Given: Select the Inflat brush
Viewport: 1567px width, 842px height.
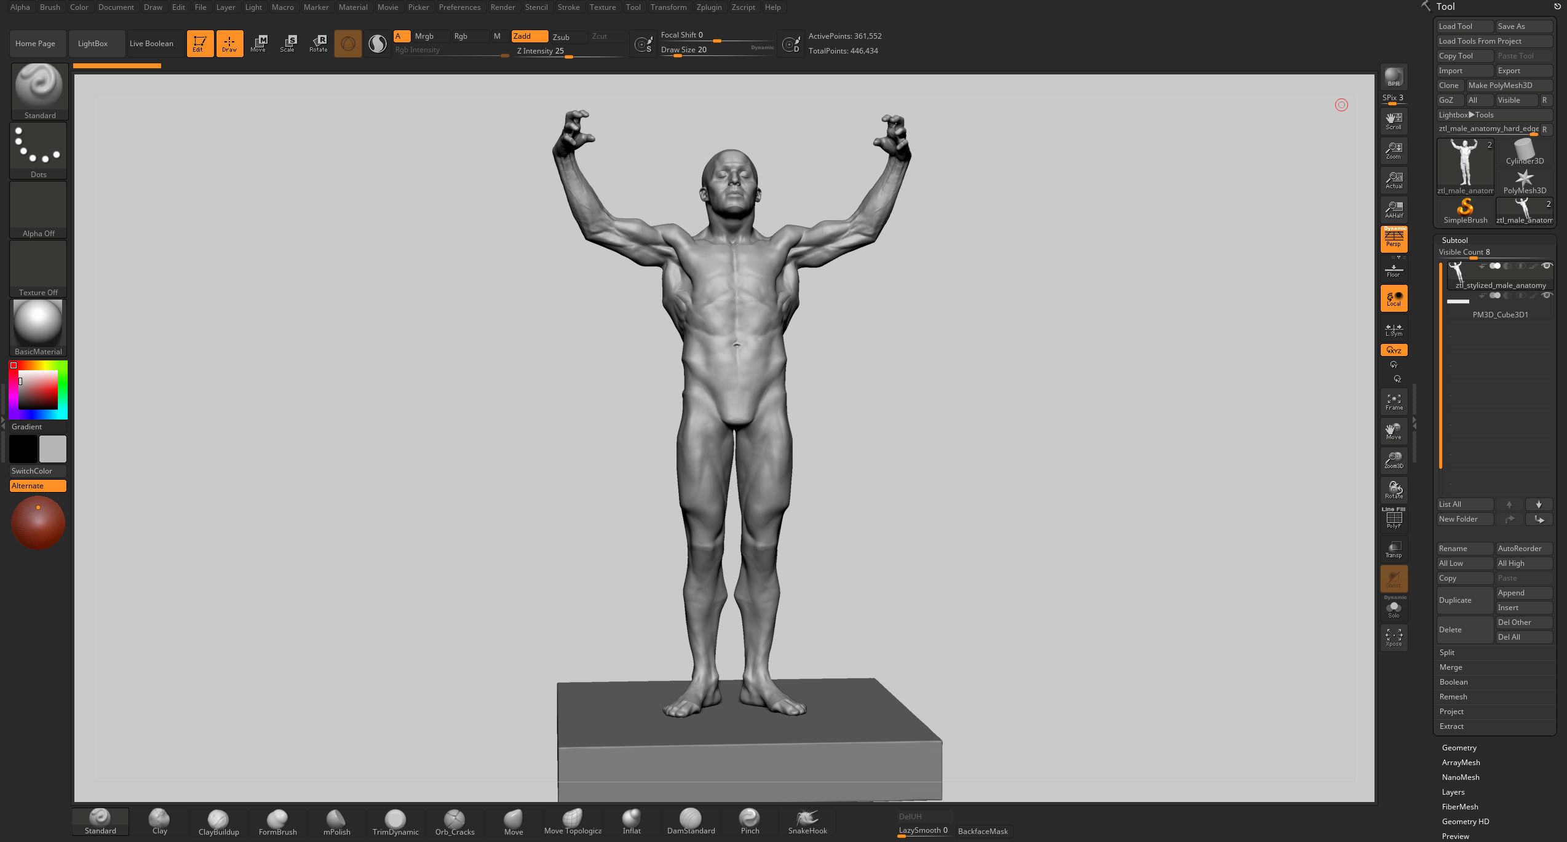Looking at the screenshot, I should pyautogui.click(x=632, y=822).
